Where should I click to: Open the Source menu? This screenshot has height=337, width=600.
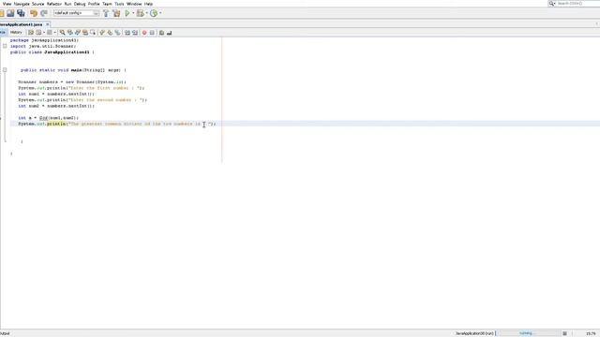pos(37,4)
